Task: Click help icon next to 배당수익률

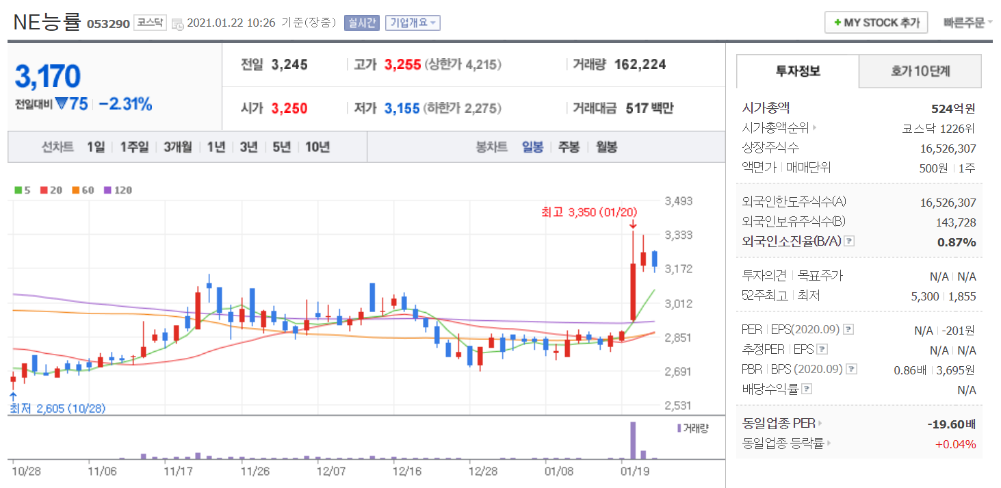Action: [x=807, y=389]
